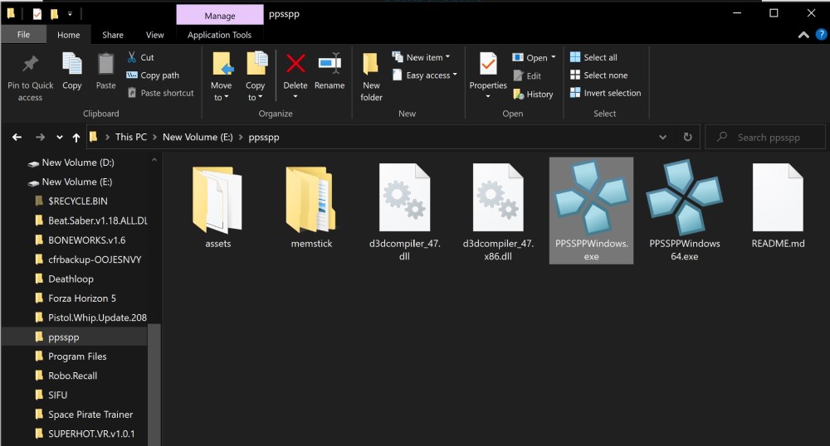Switch to the View ribbon tab

[x=155, y=35]
